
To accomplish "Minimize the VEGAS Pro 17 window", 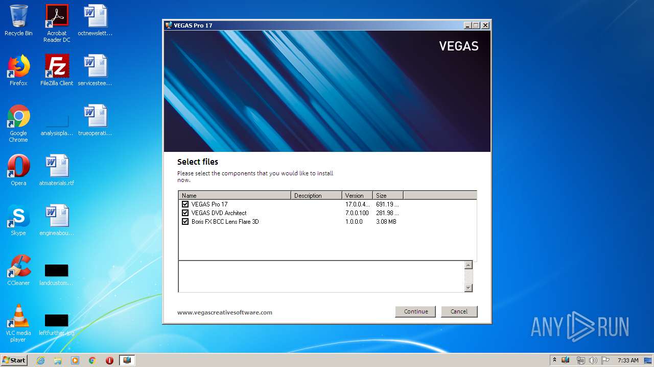I will (468, 25).
